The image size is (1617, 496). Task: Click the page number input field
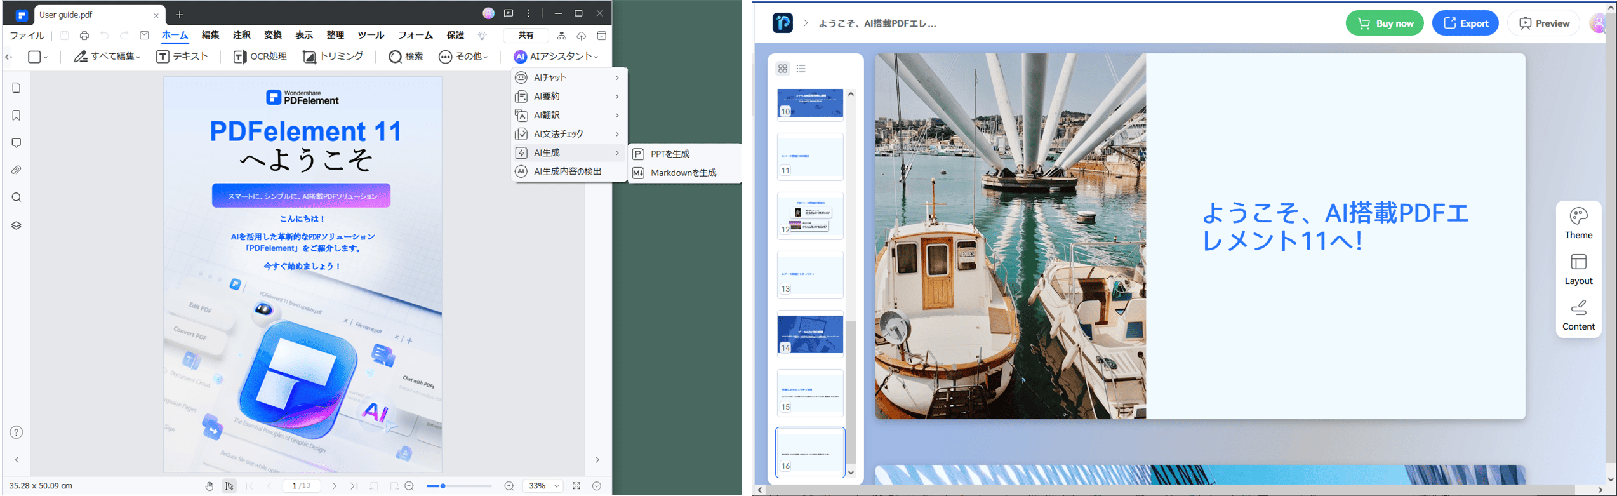(302, 486)
